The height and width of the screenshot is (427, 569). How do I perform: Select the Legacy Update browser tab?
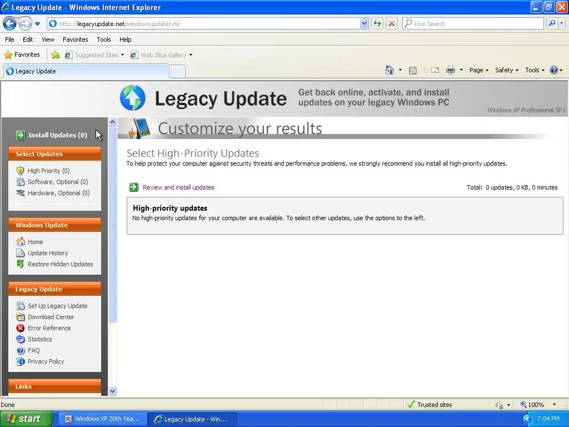coord(86,71)
